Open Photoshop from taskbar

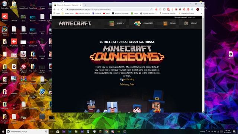(70, 131)
